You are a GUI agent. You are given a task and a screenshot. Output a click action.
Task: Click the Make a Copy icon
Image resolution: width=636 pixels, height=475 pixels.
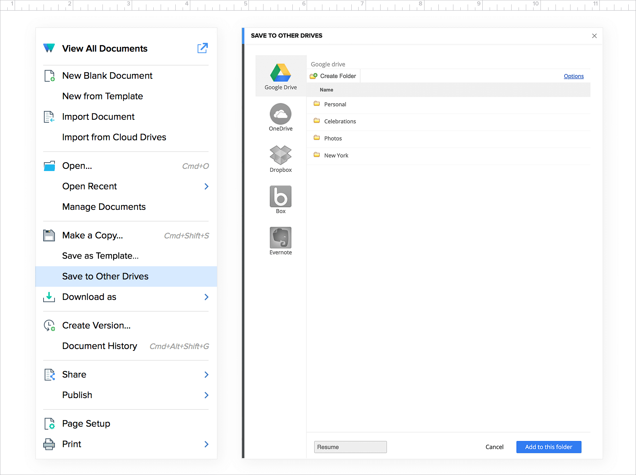click(x=49, y=235)
